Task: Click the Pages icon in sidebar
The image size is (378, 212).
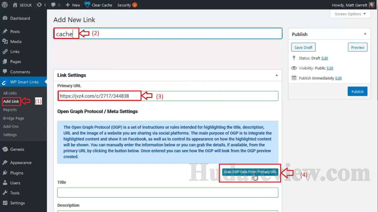Action: [5, 62]
